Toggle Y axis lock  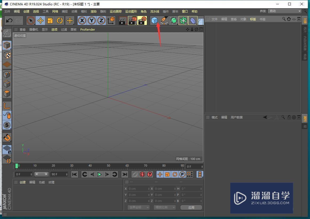coord(92,20)
